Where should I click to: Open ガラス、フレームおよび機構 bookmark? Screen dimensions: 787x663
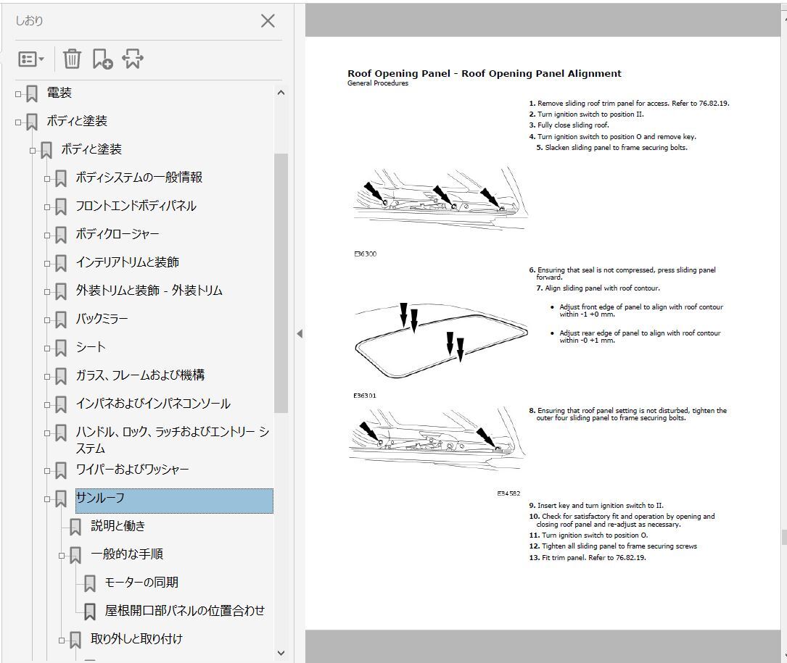[x=140, y=375]
